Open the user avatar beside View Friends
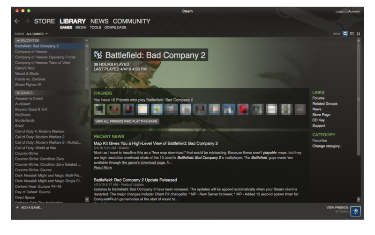 355,211
